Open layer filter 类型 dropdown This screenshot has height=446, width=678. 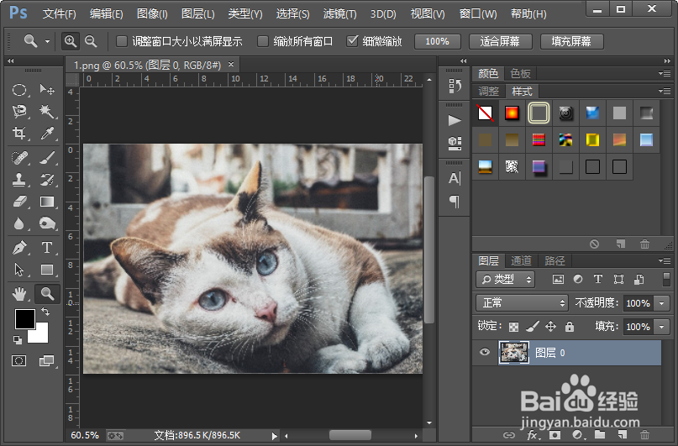point(505,280)
